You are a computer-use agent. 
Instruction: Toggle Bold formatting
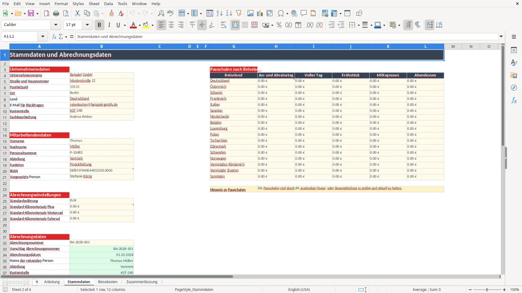(x=100, y=25)
